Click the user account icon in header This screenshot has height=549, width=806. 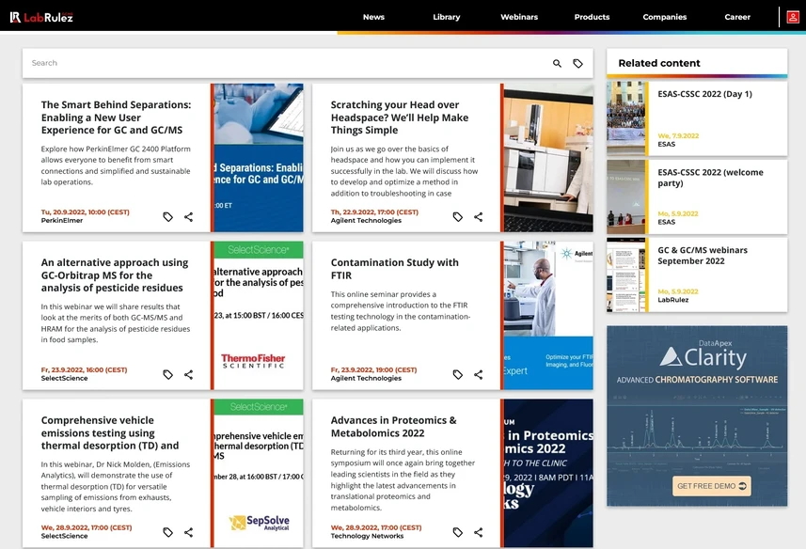click(793, 17)
